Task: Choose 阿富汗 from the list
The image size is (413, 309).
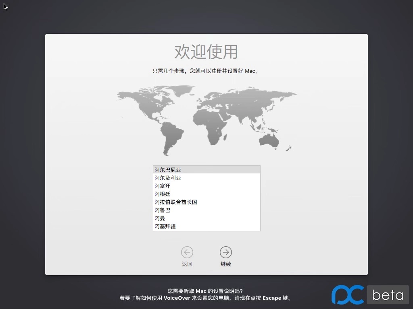Action: pyautogui.click(x=206, y=186)
